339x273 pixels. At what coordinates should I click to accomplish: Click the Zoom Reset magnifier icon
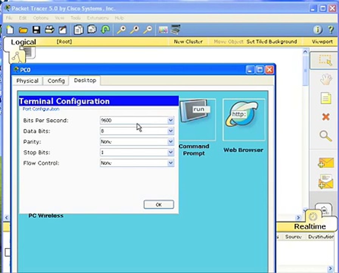point(134,30)
